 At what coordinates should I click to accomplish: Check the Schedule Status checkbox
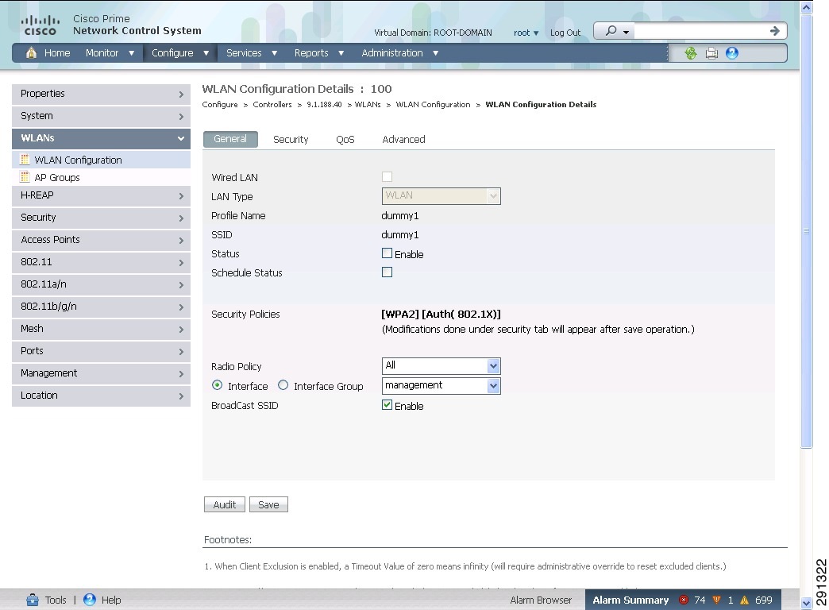click(387, 272)
